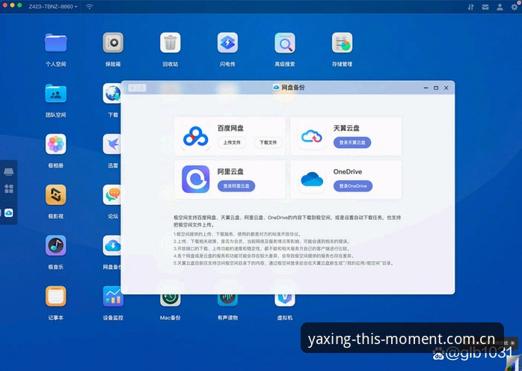Screen dimensions: 522x371
Task: Open the mail messages icon in top bar
Action: coord(485,7)
